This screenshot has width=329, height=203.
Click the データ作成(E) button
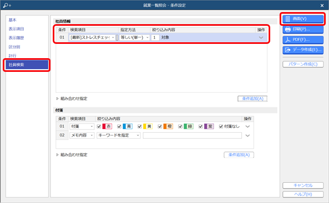pos(303,50)
